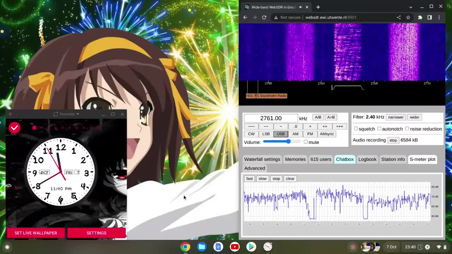Show the 2 pending notifications

pos(427,247)
